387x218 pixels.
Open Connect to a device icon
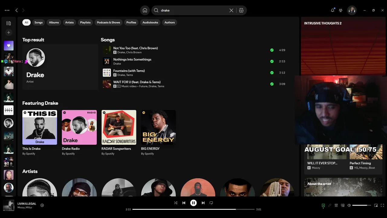click(x=343, y=205)
